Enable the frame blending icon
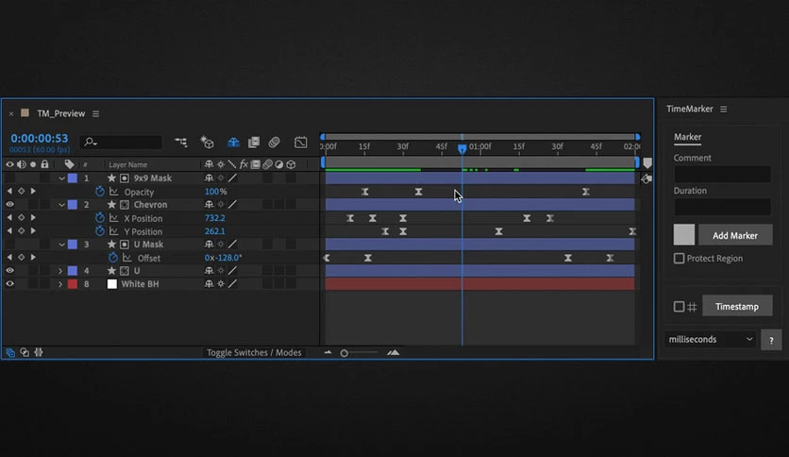This screenshot has height=457, width=789. [254, 143]
